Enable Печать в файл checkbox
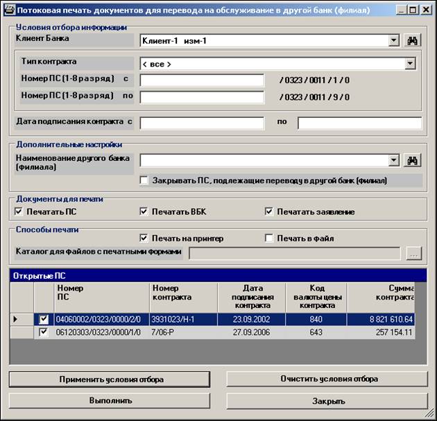The height and width of the screenshot is (421, 437). point(269,239)
